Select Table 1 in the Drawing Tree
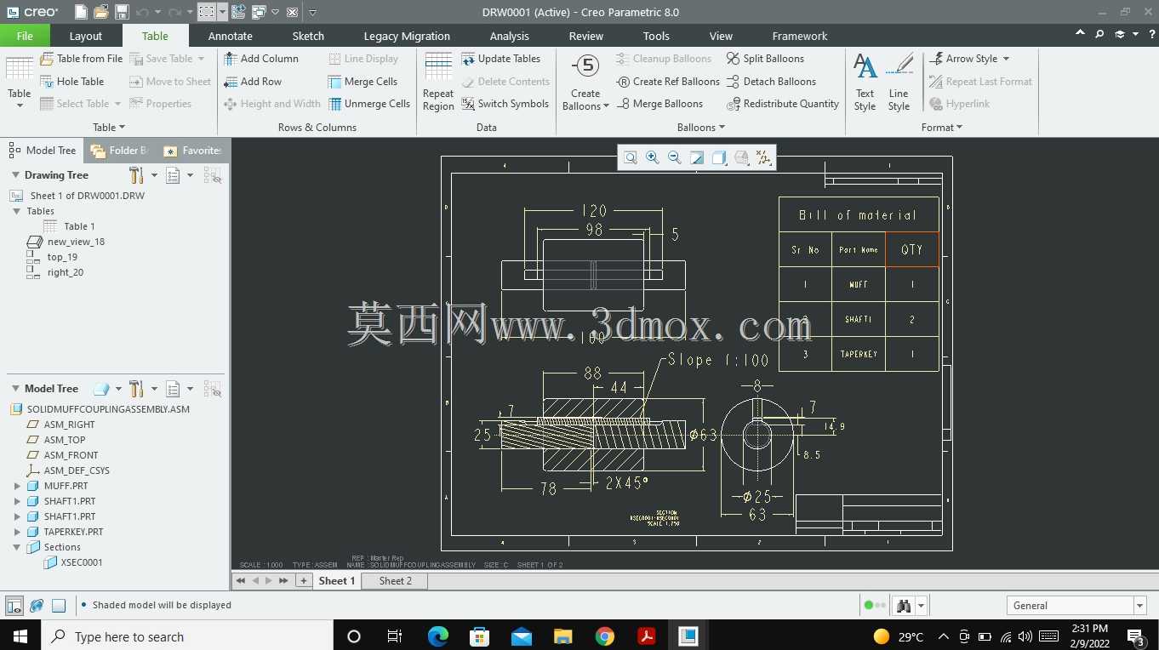Screen dimensions: 1159x650 (79, 226)
